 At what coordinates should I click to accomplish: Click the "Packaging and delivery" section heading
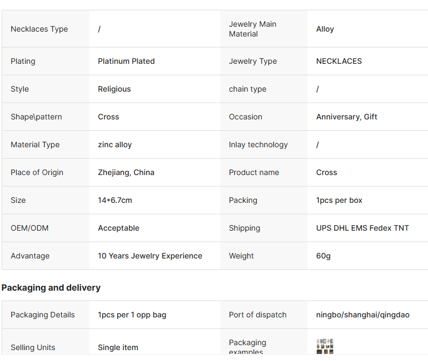coord(51,287)
